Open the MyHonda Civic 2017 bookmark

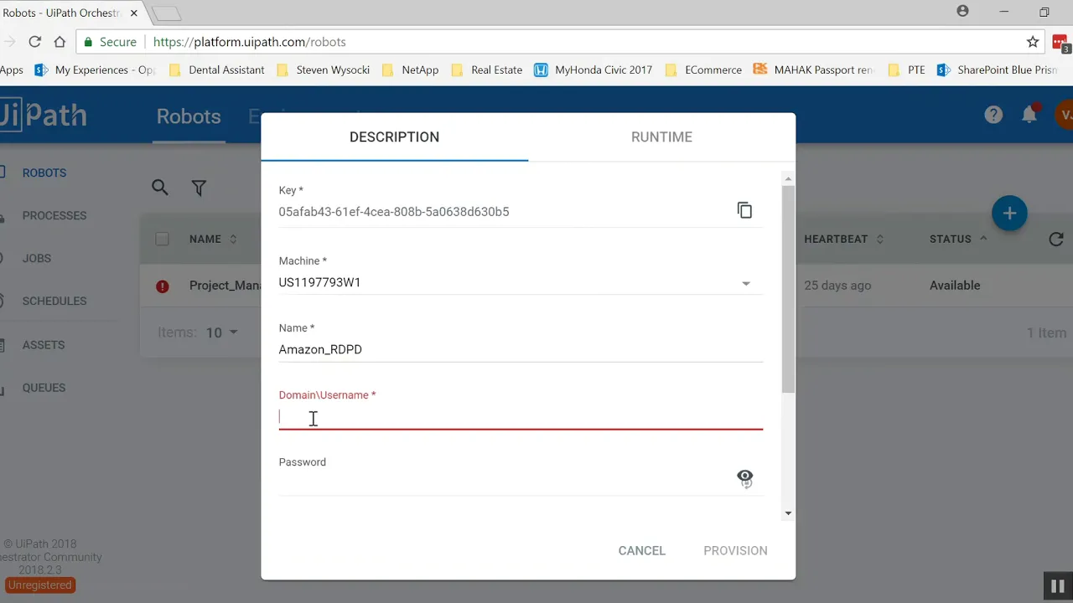tap(594, 70)
